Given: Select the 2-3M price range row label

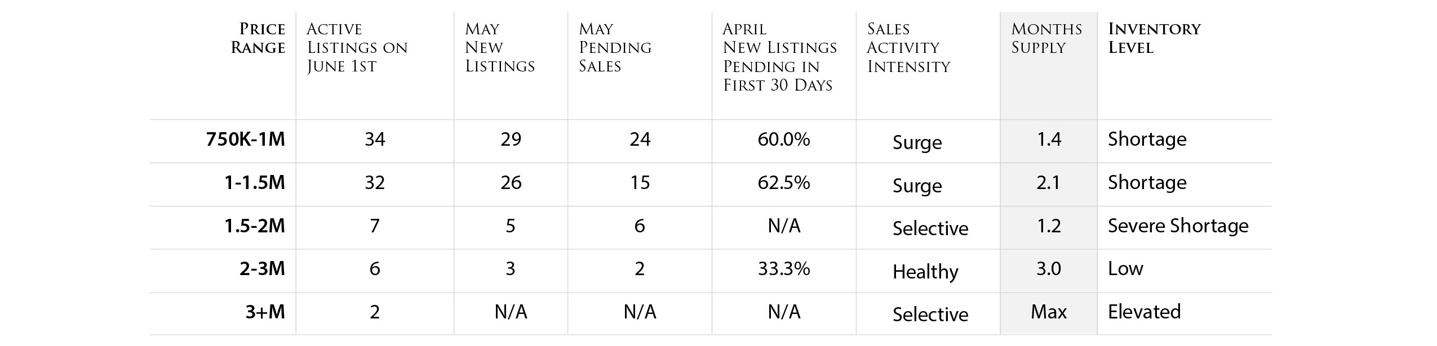Looking at the screenshot, I should pyautogui.click(x=262, y=268).
